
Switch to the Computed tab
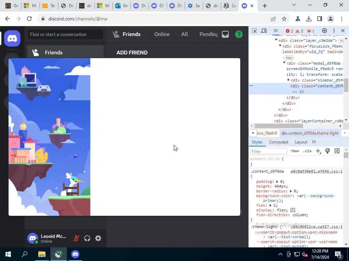coord(278,142)
